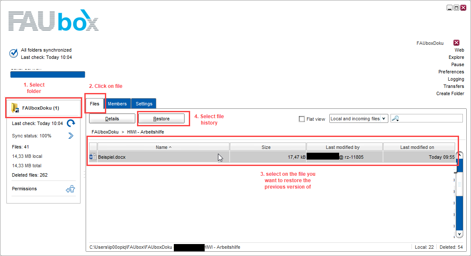Open sync status chevron arrow
The width and height of the screenshot is (471, 256).
tap(71, 136)
